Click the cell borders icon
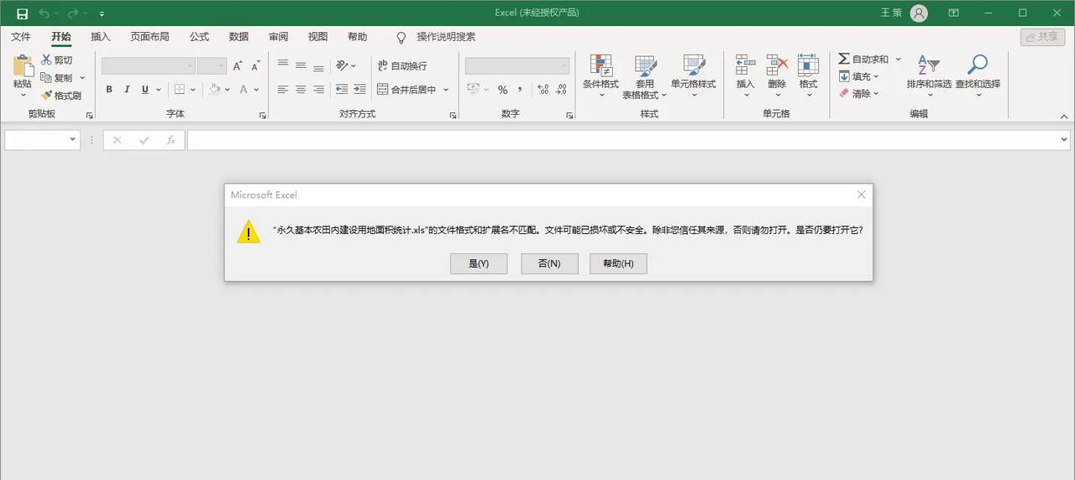The image size is (1075, 480). coord(179,90)
